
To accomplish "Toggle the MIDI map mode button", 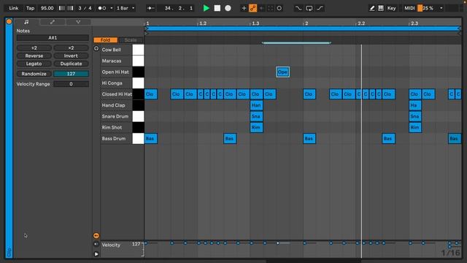I will (x=409, y=8).
